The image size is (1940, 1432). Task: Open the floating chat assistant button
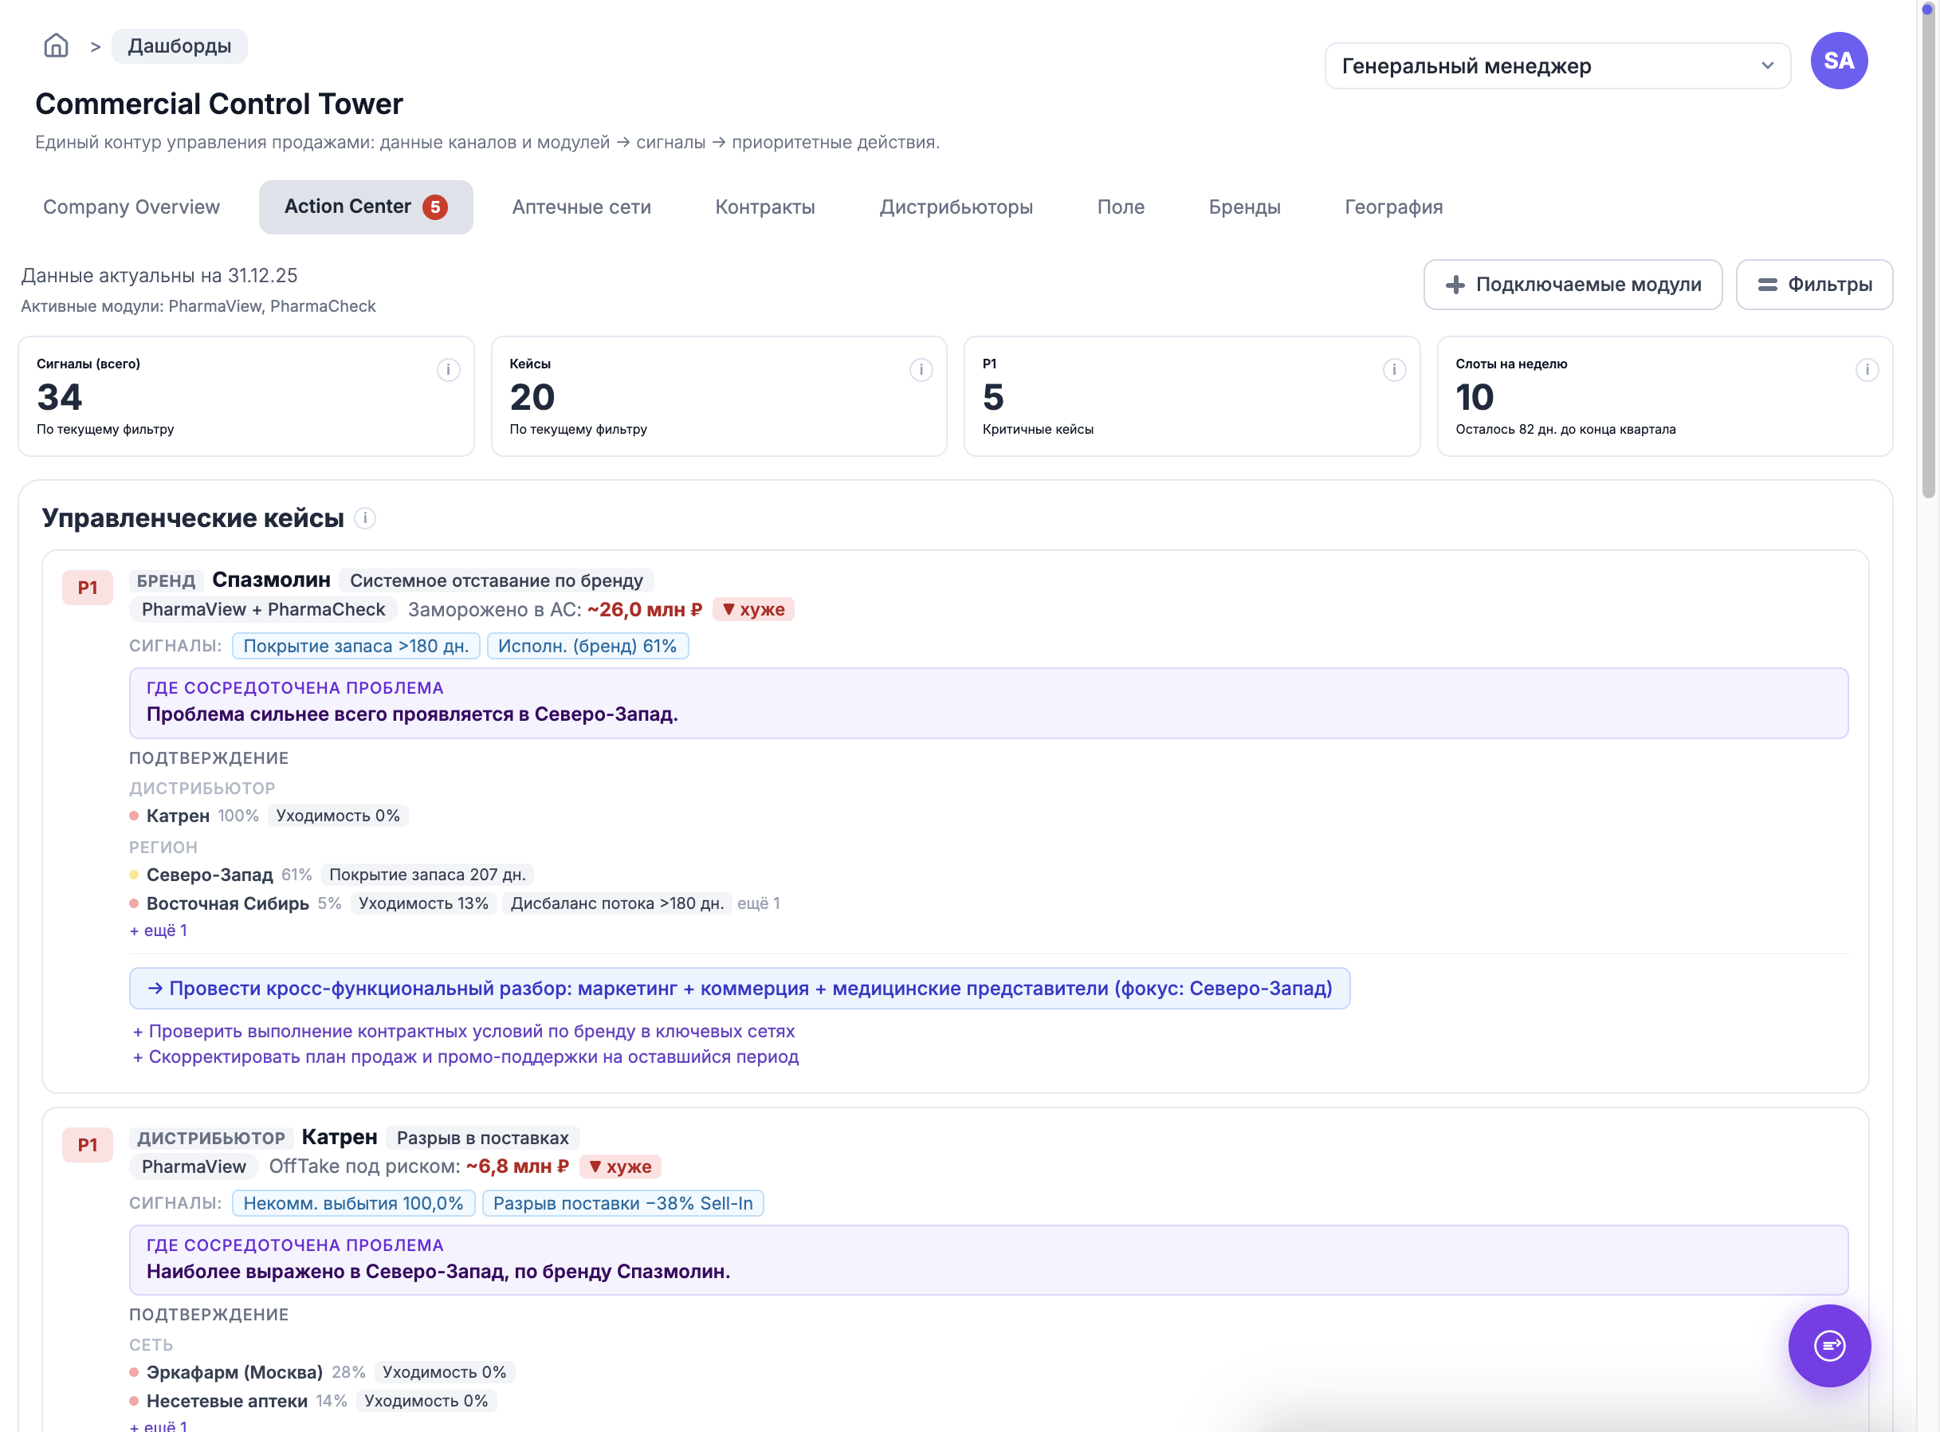(1828, 1344)
